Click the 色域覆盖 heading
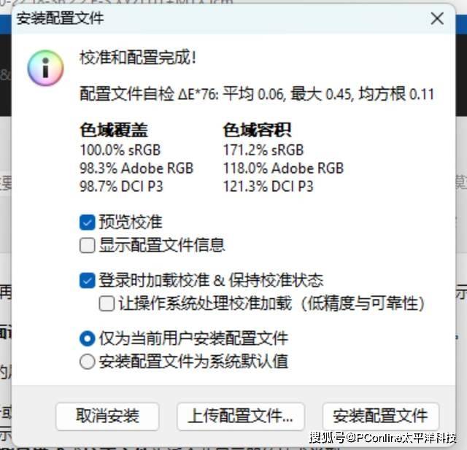Image resolution: width=467 pixels, height=450 pixels. point(114,130)
